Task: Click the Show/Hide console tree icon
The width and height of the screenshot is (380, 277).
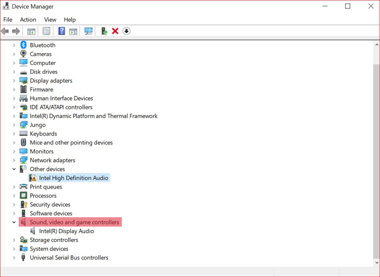Action: (31, 31)
